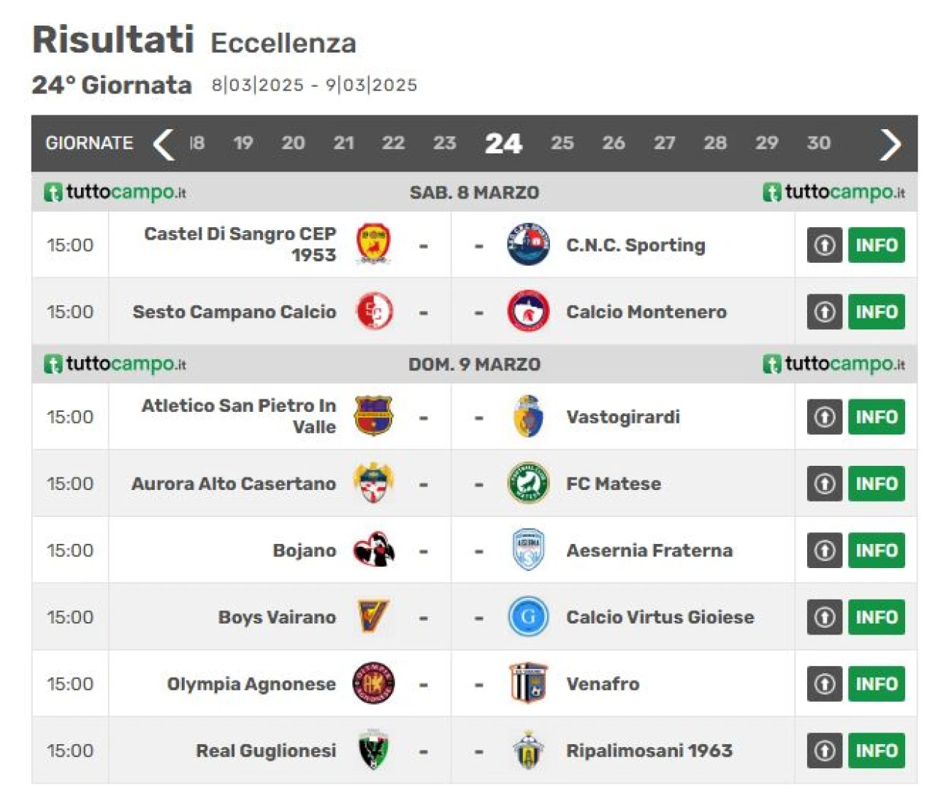
Task: Click the Calcio Virtus Gioiese blue logo
Action: point(528,617)
